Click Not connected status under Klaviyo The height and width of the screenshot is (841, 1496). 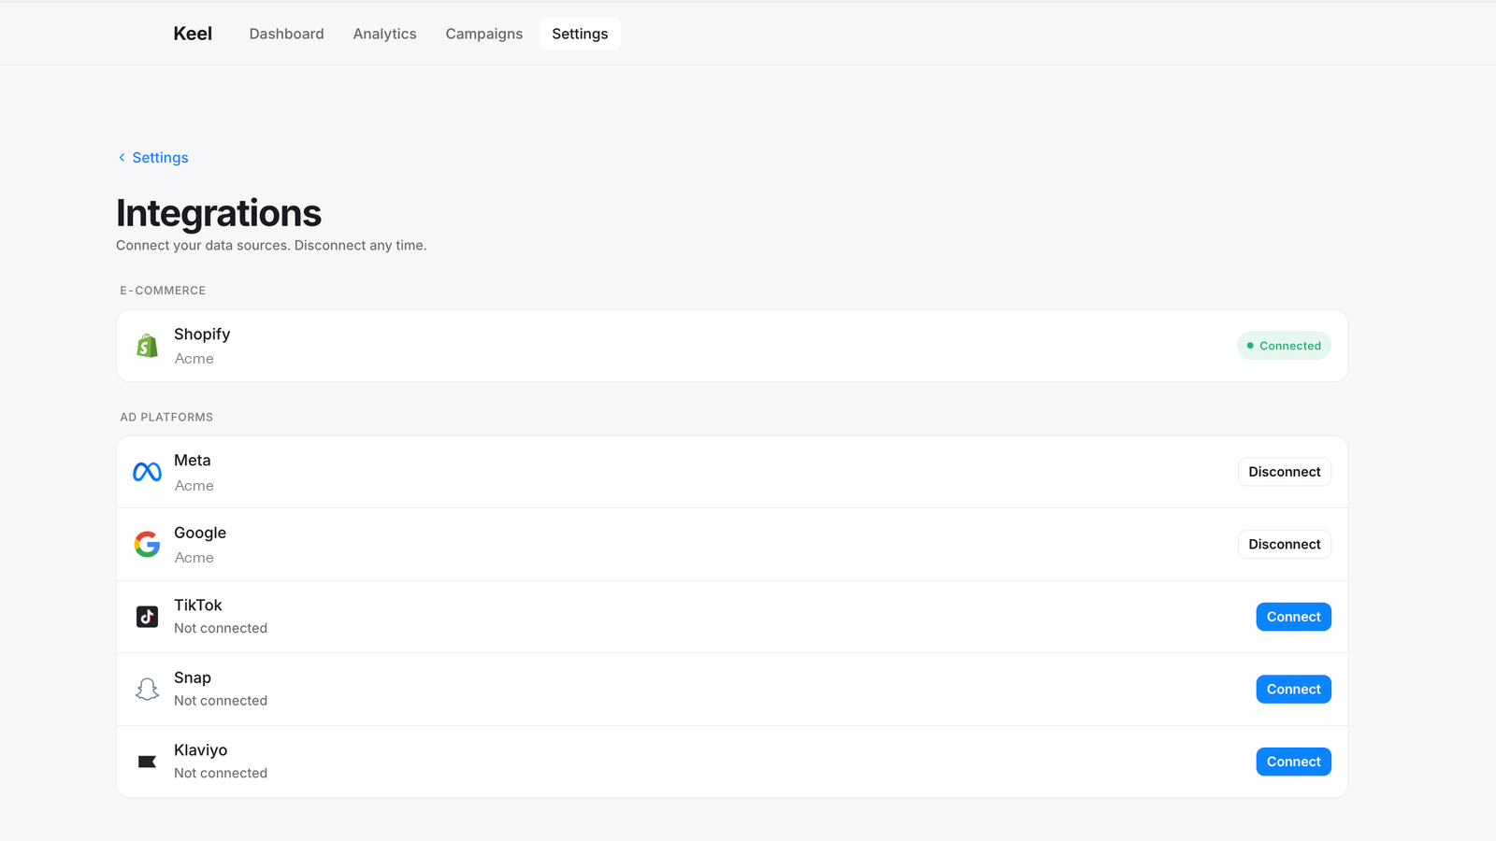tap(221, 773)
